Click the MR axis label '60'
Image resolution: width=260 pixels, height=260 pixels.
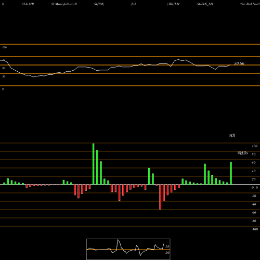click(x=254, y=163)
